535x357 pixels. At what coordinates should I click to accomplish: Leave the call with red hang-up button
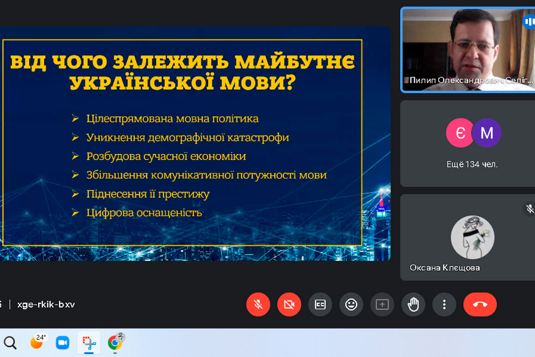[480, 305]
